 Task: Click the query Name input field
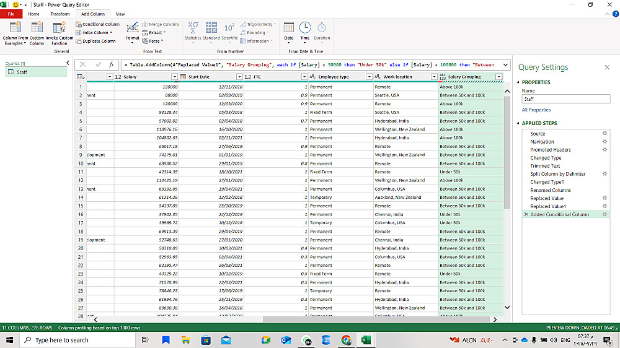pos(565,99)
